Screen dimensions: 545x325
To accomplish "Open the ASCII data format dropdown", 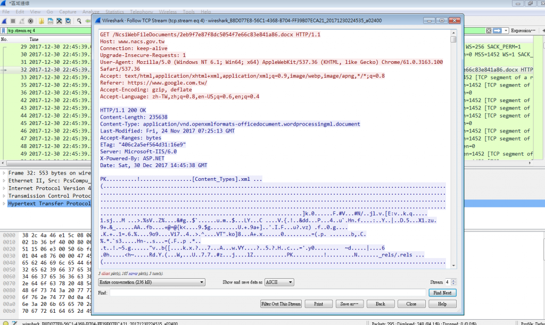I will pyautogui.click(x=279, y=282).
